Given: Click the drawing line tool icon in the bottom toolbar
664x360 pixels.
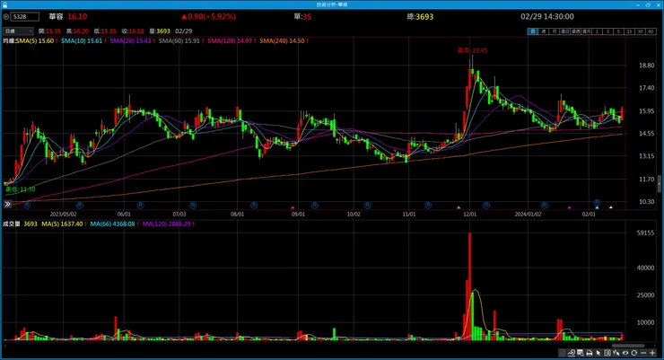Looking at the screenshot, I should [572, 353].
